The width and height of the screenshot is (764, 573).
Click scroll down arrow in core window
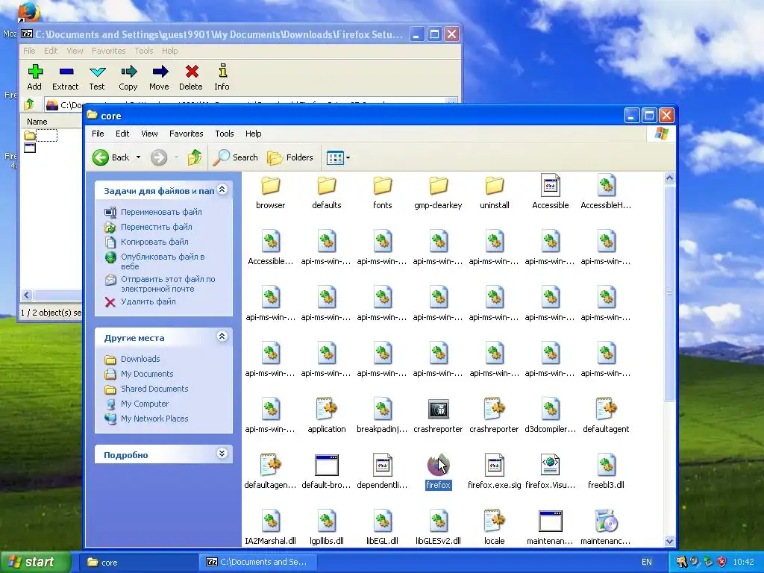tap(669, 541)
